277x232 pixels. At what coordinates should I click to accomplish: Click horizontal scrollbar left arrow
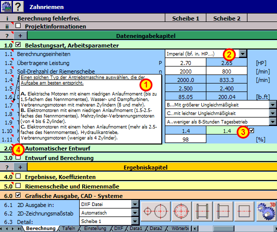(195, 228)
